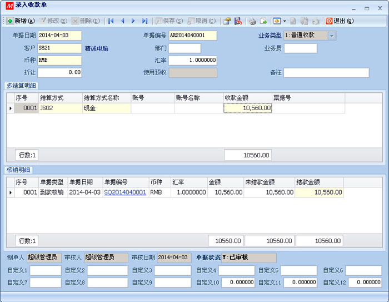389x302 pixels.
Task: Click the 备注 input field
Action: tap(327, 73)
